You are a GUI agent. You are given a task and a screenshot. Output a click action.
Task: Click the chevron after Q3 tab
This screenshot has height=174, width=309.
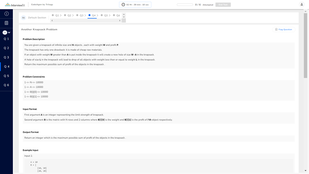[x=85, y=15]
